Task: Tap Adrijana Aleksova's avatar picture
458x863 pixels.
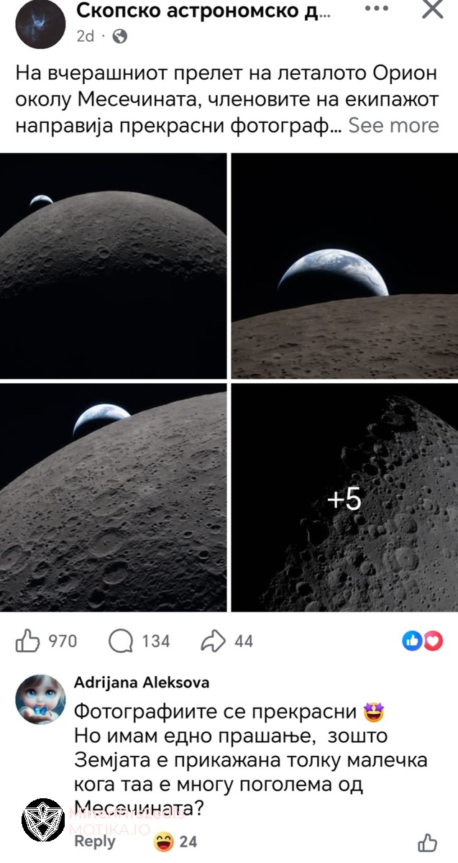Action: click(40, 699)
